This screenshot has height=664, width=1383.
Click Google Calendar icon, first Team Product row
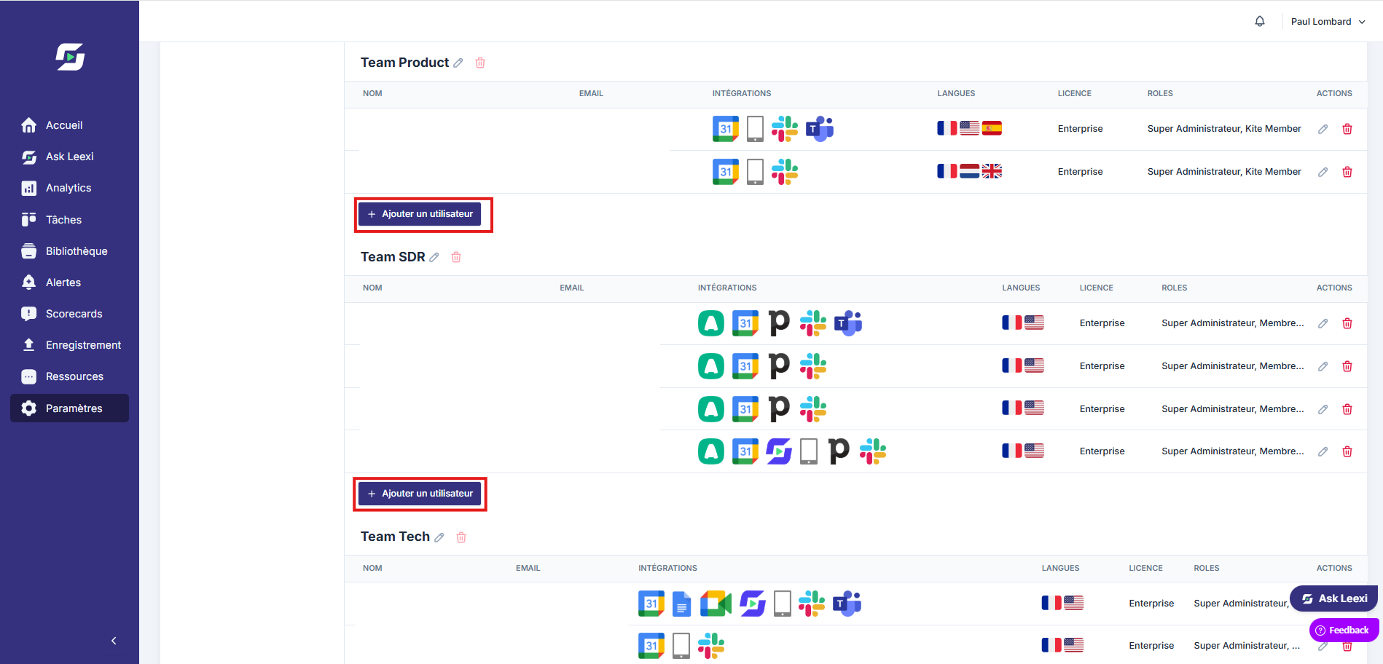coord(726,129)
